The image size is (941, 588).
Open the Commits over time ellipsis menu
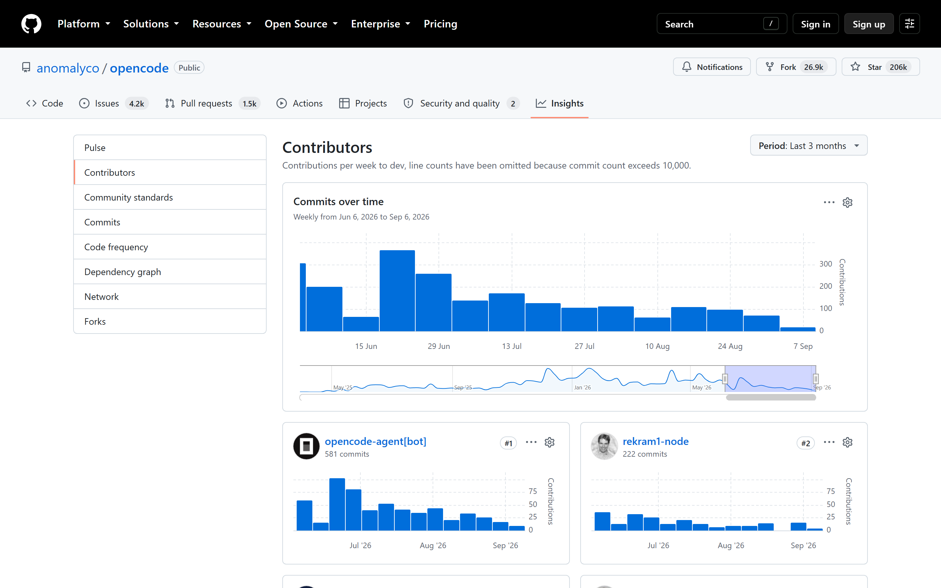(829, 202)
